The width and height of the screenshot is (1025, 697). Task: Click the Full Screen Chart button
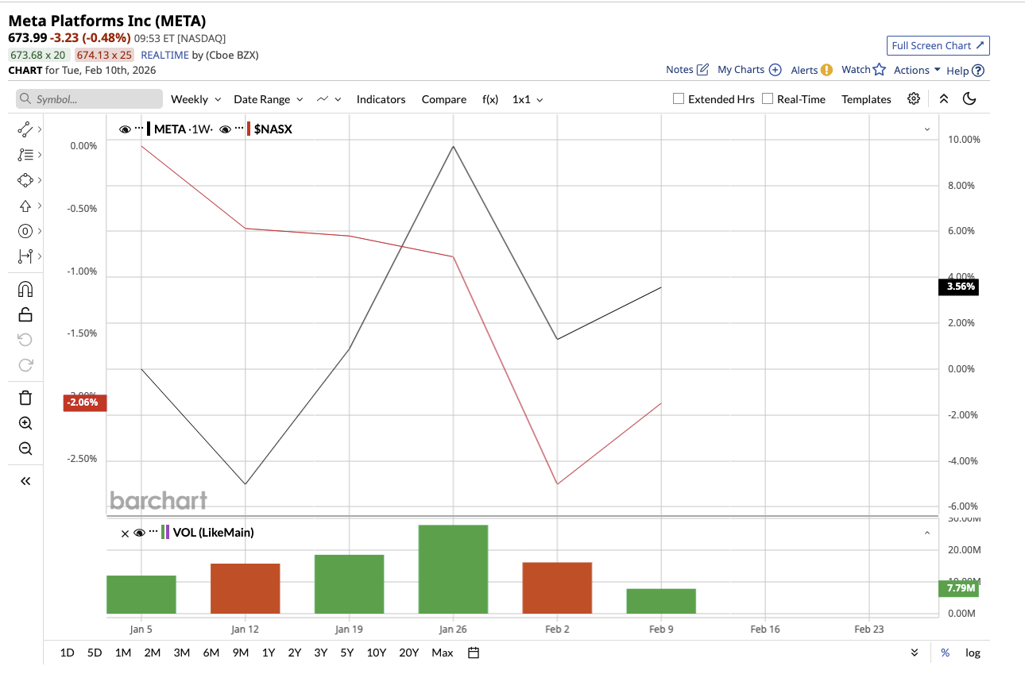pyautogui.click(x=938, y=45)
